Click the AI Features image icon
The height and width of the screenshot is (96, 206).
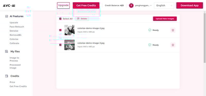(7, 16)
